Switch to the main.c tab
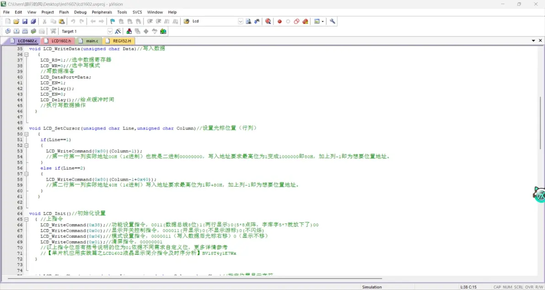The width and height of the screenshot is (545, 290). tap(89, 41)
